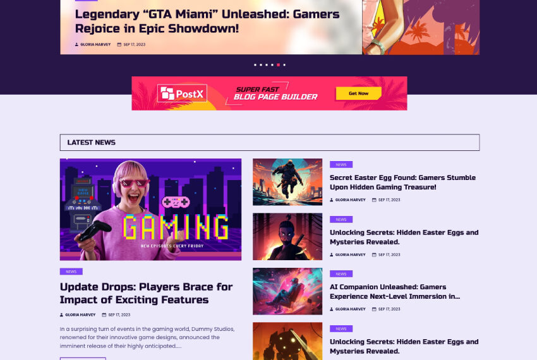This screenshot has height=360, width=537.
Task: Open the AI Companion Unleashed article
Action: [395, 292]
